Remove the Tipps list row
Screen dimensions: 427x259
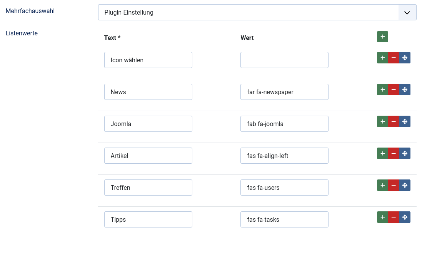(393, 217)
